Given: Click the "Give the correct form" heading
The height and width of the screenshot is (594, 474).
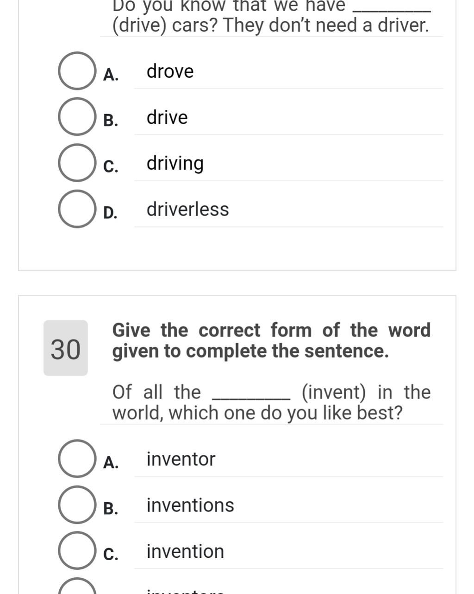Looking at the screenshot, I should pyautogui.click(x=271, y=341).
